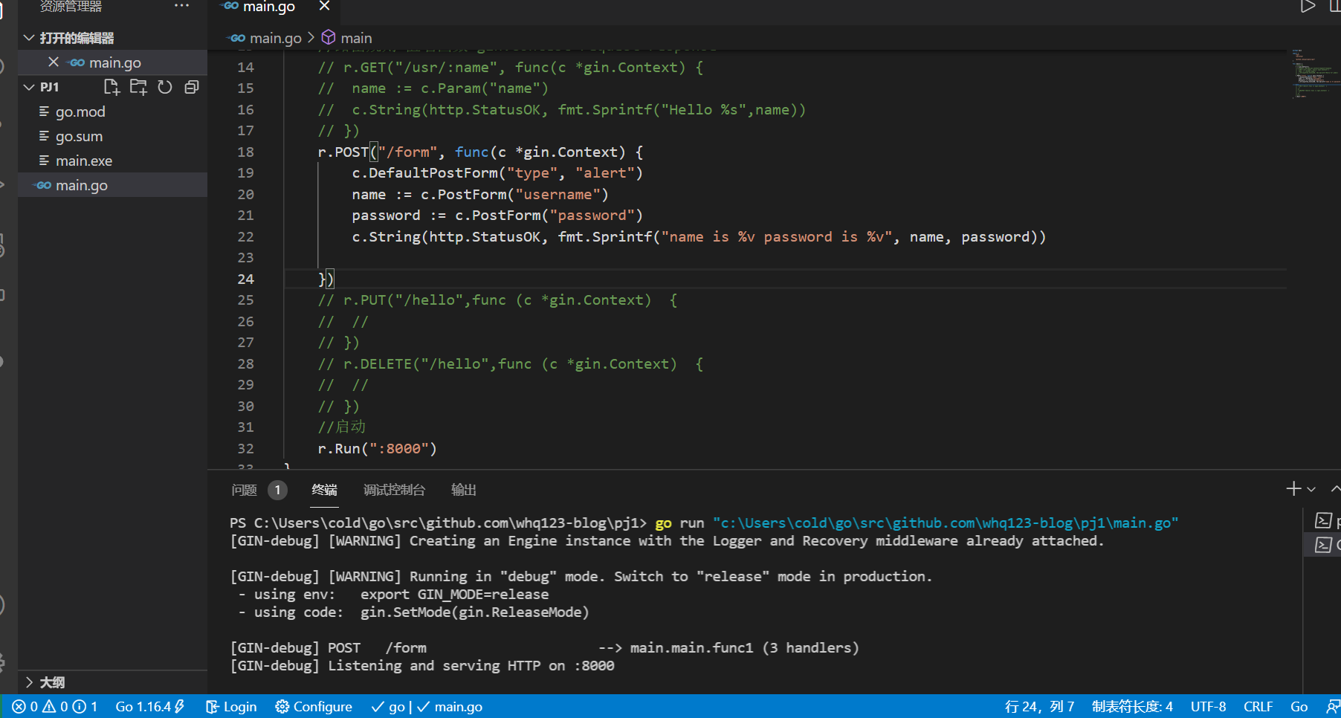Switch to the 调试控制台 tab
The width and height of the screenshot is (1341, 718).
394,490
